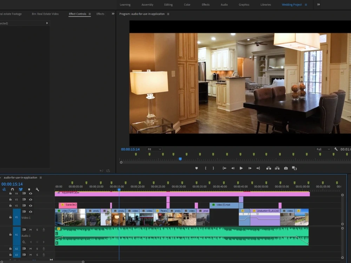
Task: Click the timeline horizontal zoom scroll handle
Action: [x=83, y=262]
